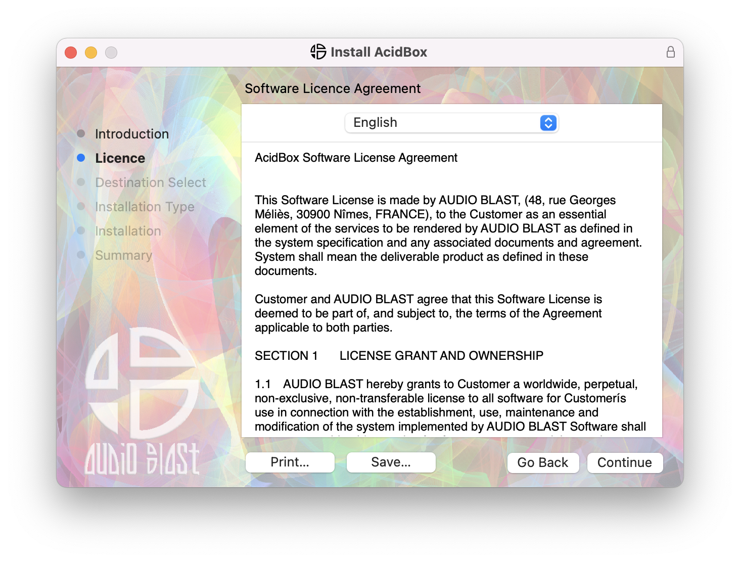
Task: Click the Destination Select step
Action: (x=151, y=182)
